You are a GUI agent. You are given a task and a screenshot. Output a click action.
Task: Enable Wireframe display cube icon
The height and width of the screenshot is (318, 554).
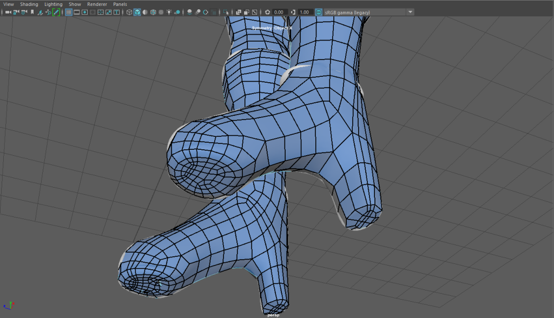pos(129,12)
